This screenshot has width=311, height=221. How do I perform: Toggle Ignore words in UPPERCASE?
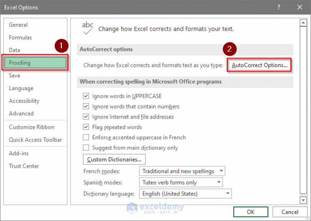pos(86,96)
